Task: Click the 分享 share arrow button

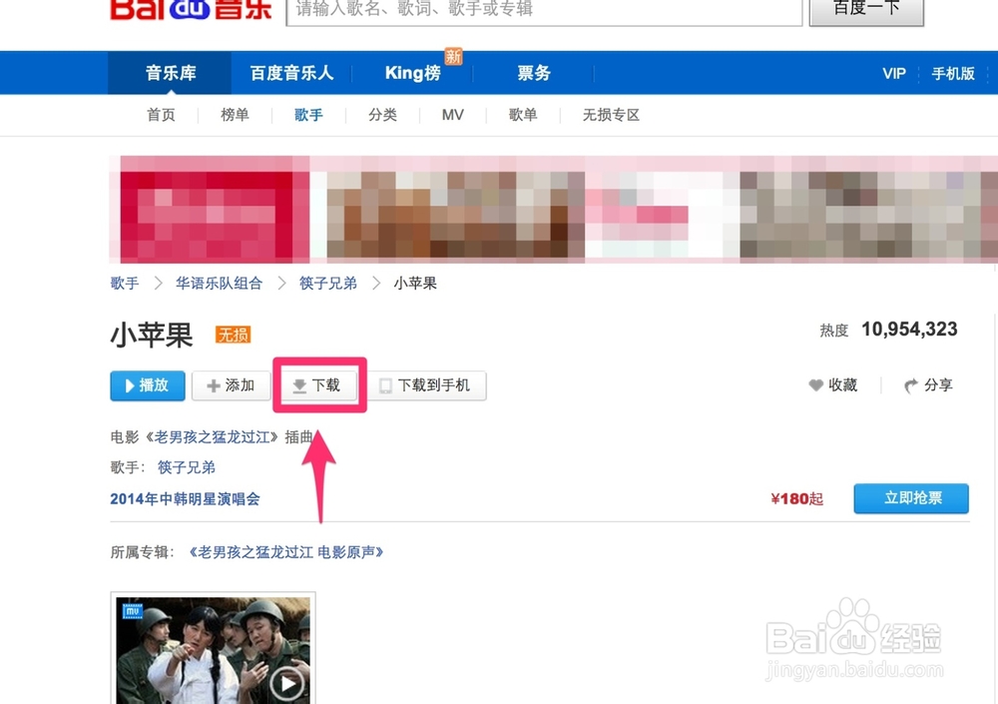Action: click(928, 384)
